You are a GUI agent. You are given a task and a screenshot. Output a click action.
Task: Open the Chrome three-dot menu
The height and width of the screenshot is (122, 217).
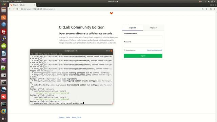tap(215, 9)
